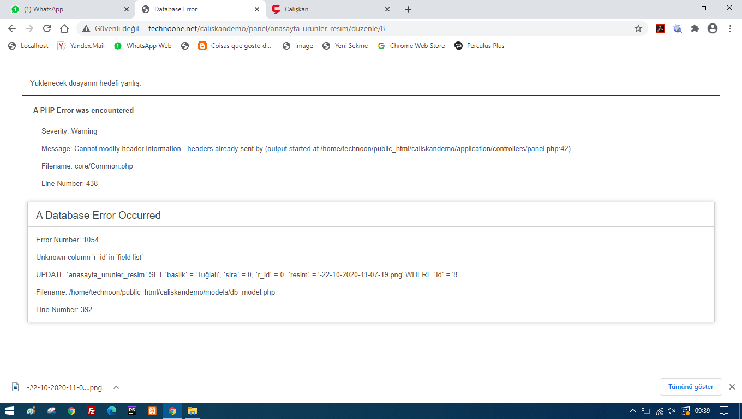Bookmark this page with the star icon
Viewport: 742px width, 419px height.
pyautogui.click(x=638, y=28)
